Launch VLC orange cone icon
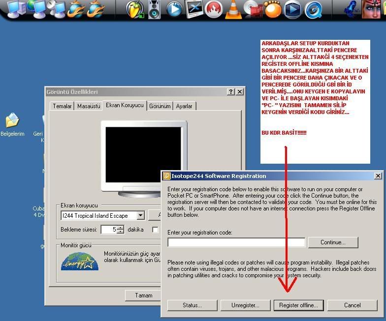This screenshot has width=386, height=321. coord(233,9)
